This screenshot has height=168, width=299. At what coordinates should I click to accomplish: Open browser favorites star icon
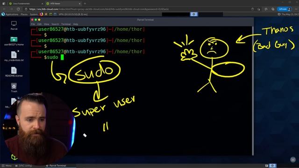pos(266,9)
